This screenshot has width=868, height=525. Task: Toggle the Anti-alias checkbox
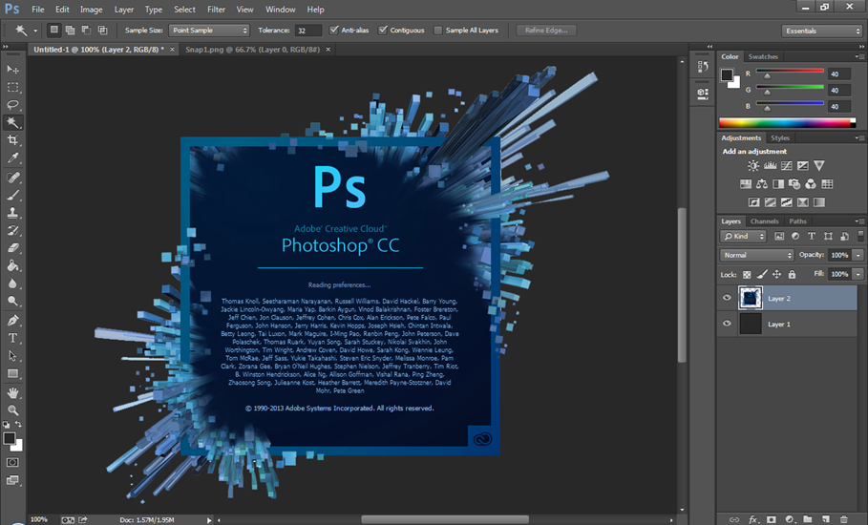(x=334, y=31)
